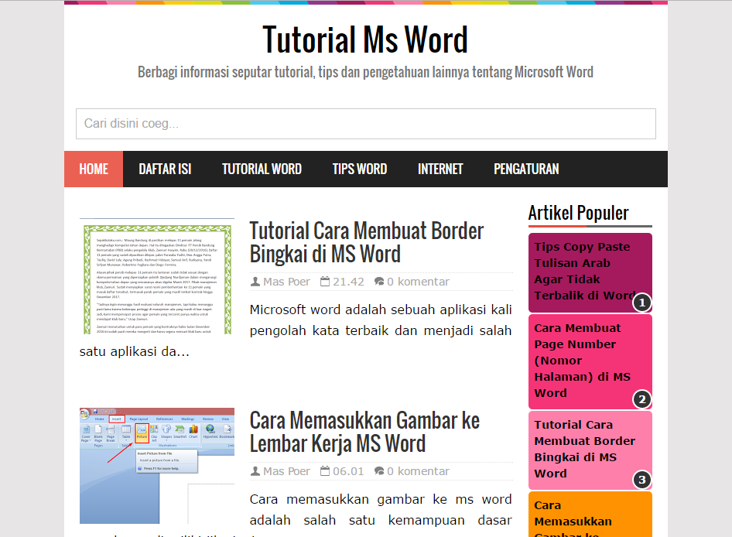The height and width of the screenshot is (537, 732).
Task: Click rank badge 3 in Artikel Populer
Action: coord(642,480)
